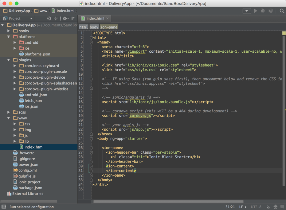Click index.html in the navigation bar
Image resolution: width=286 pixels, height=210 pixels.
pyautogui.click(x=63, y=11)
